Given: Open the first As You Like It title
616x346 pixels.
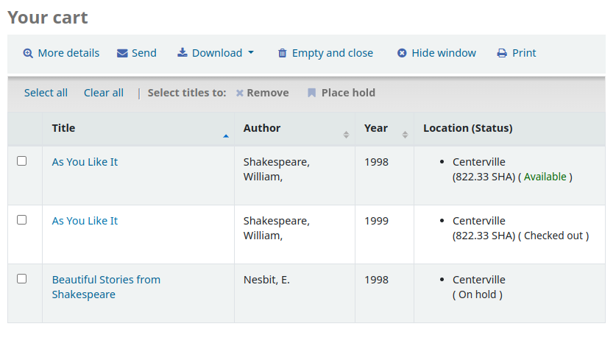Looking at the screenshot, I should click(x=85, y=162).
